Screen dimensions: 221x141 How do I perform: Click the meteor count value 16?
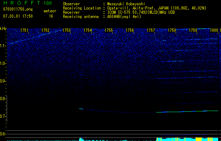tap(51, 16)
